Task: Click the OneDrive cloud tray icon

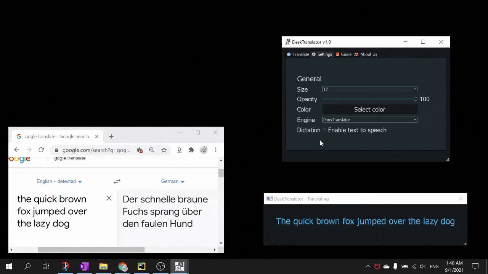Action: tap(386, 266)
